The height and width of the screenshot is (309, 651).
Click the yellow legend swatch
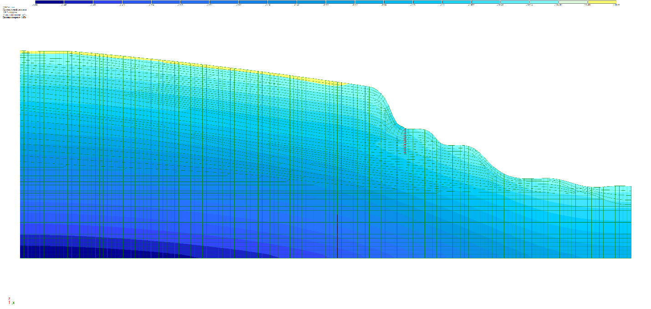coord(602,2)
